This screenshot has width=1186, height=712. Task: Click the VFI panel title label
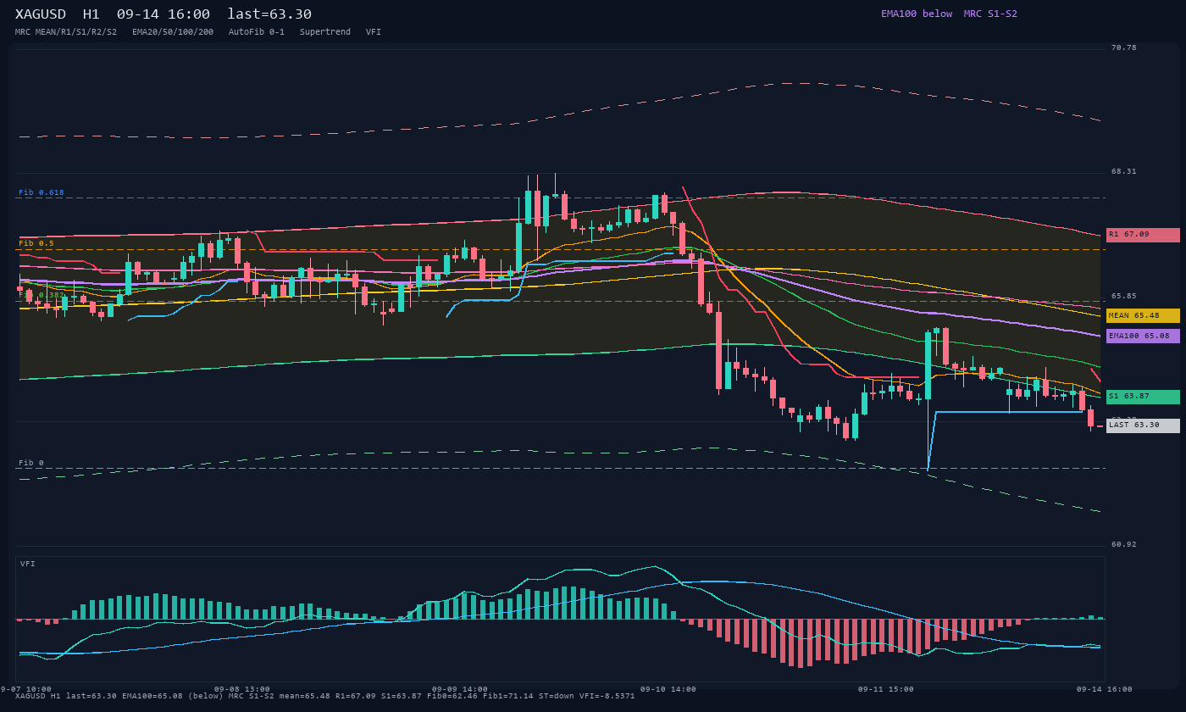coord(28,564)
